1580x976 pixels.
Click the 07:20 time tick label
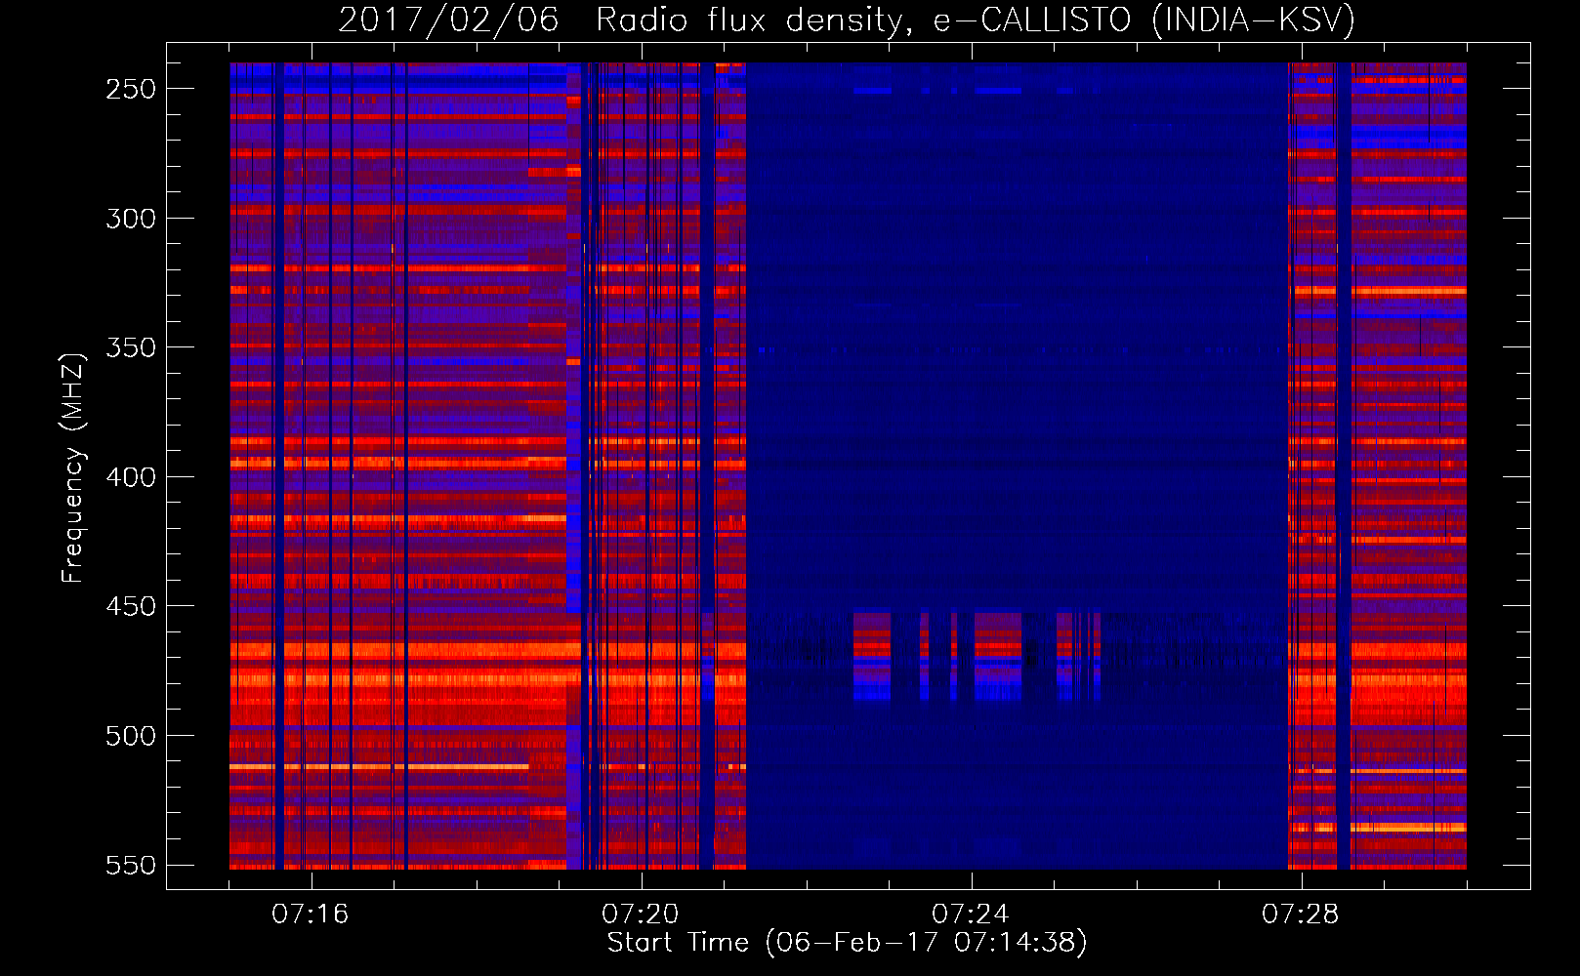[641, 915]
